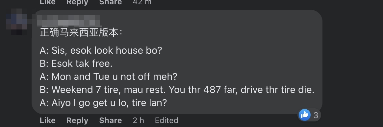This screenshot has width=383, height=127.
Task: Share the comment posted 42 m ago
Action: pyautogui.click(x=111, y=2)
